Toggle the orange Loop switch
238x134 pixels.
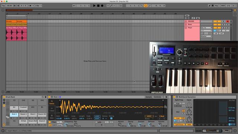click(145, 6)
